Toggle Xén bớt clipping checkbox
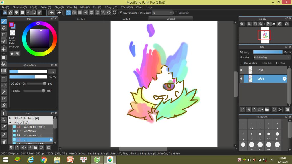Screen dimensions: 292x164 tap(261, 63)
